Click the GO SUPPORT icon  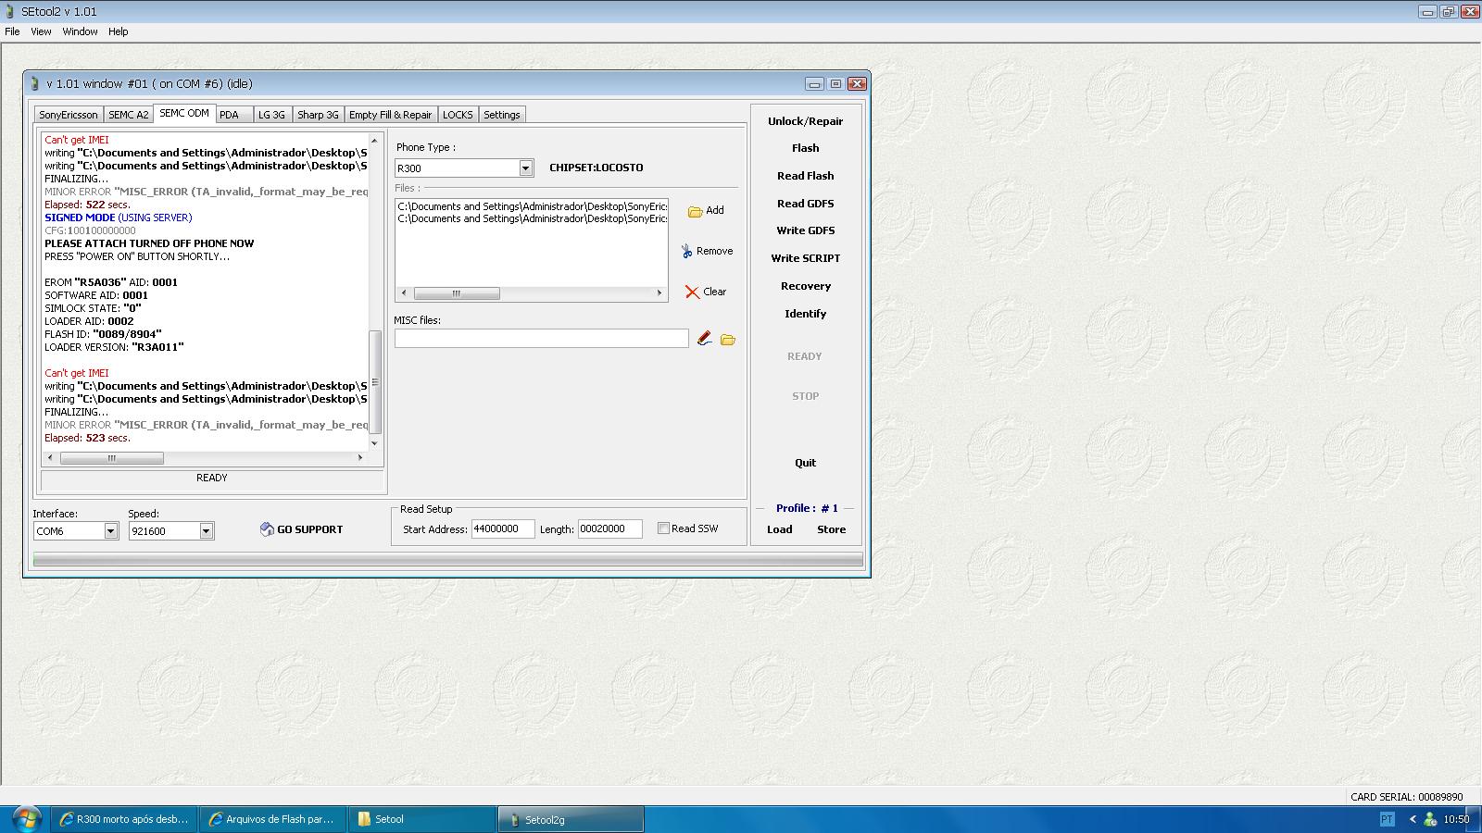pos(267,529)
